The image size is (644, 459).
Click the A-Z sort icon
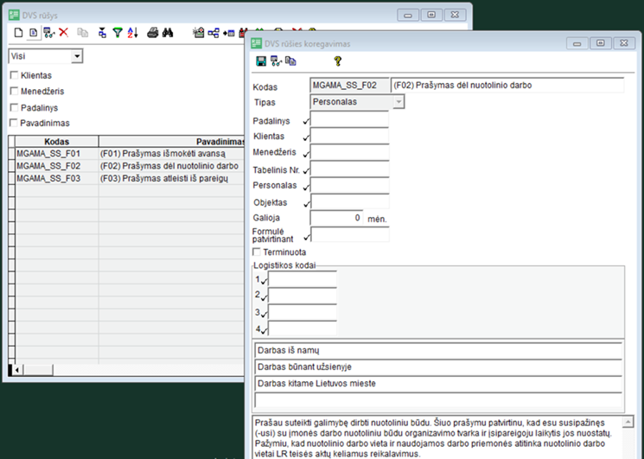133,32
